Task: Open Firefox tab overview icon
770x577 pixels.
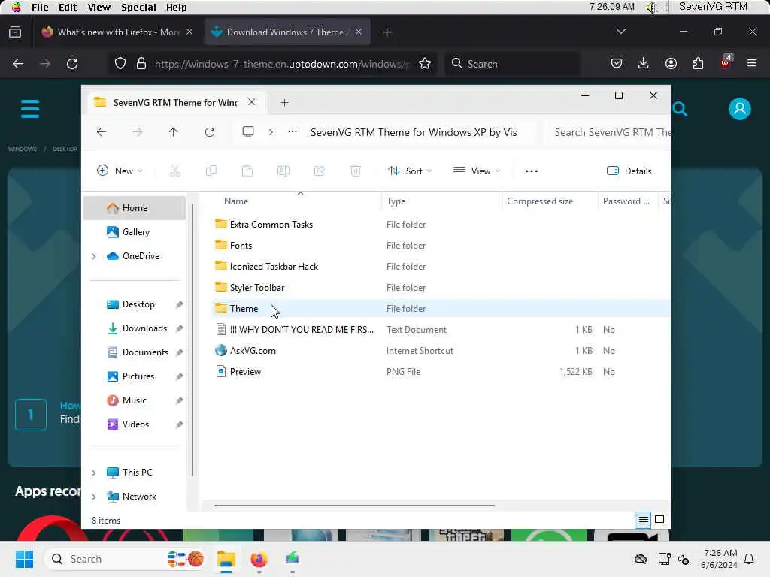Action: (15, 32)
